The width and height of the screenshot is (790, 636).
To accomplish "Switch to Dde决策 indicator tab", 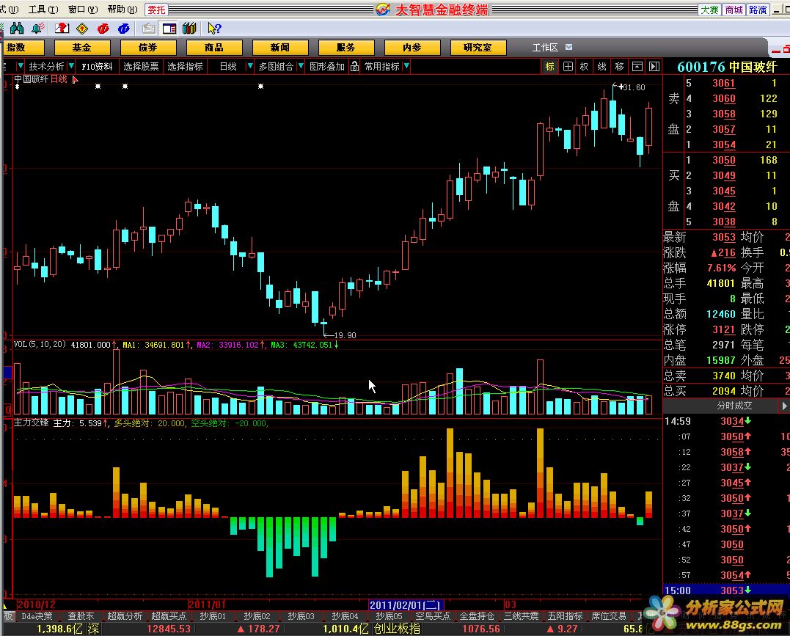I will 37,616.
